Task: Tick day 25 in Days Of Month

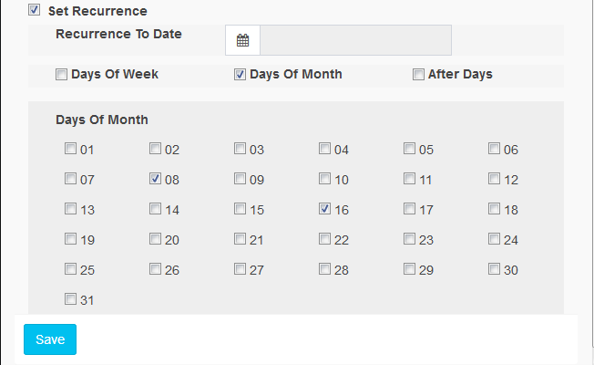Action: 70,269
